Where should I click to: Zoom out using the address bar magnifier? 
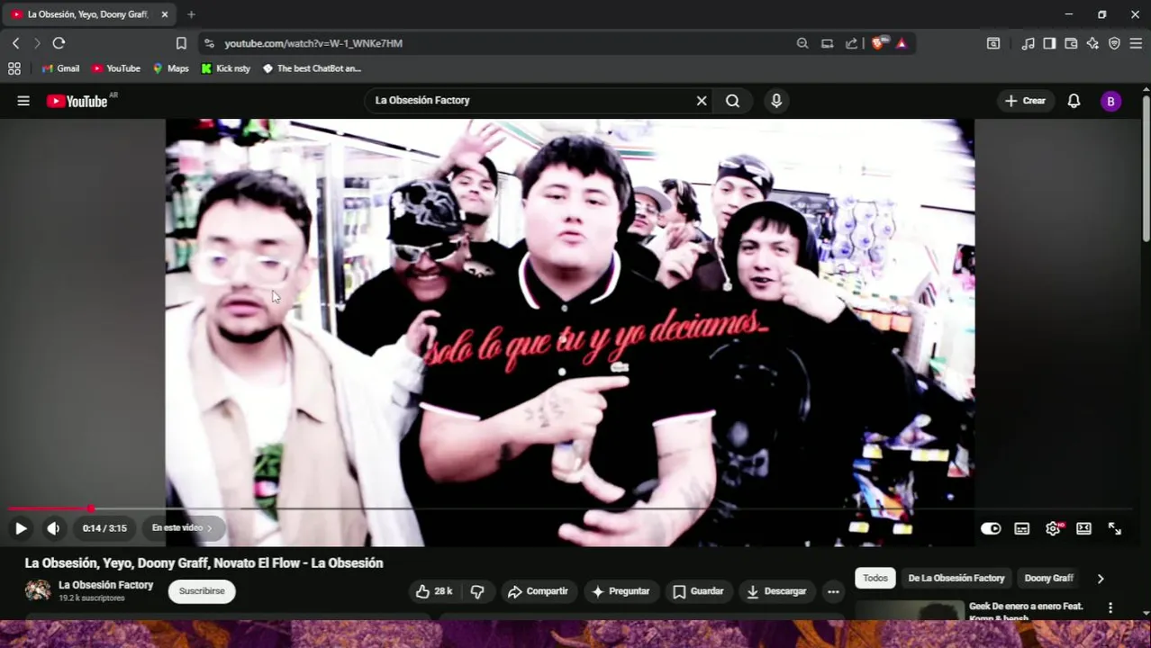(x=802, y=43)
